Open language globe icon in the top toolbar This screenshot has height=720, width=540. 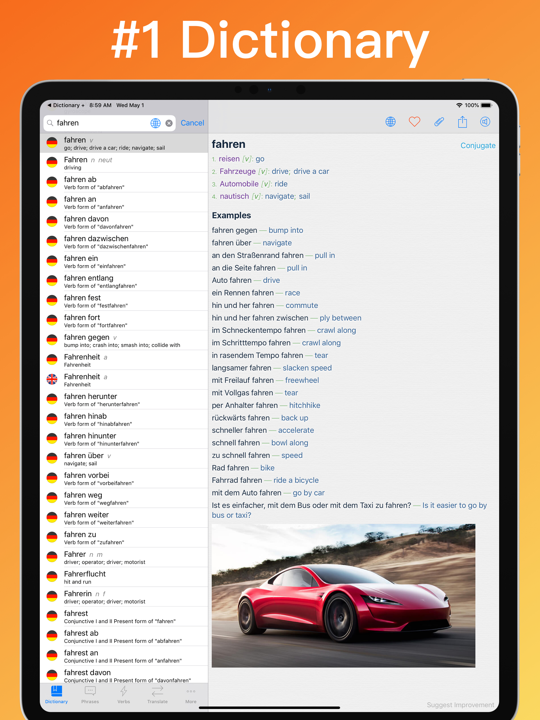tap(390, 122)
